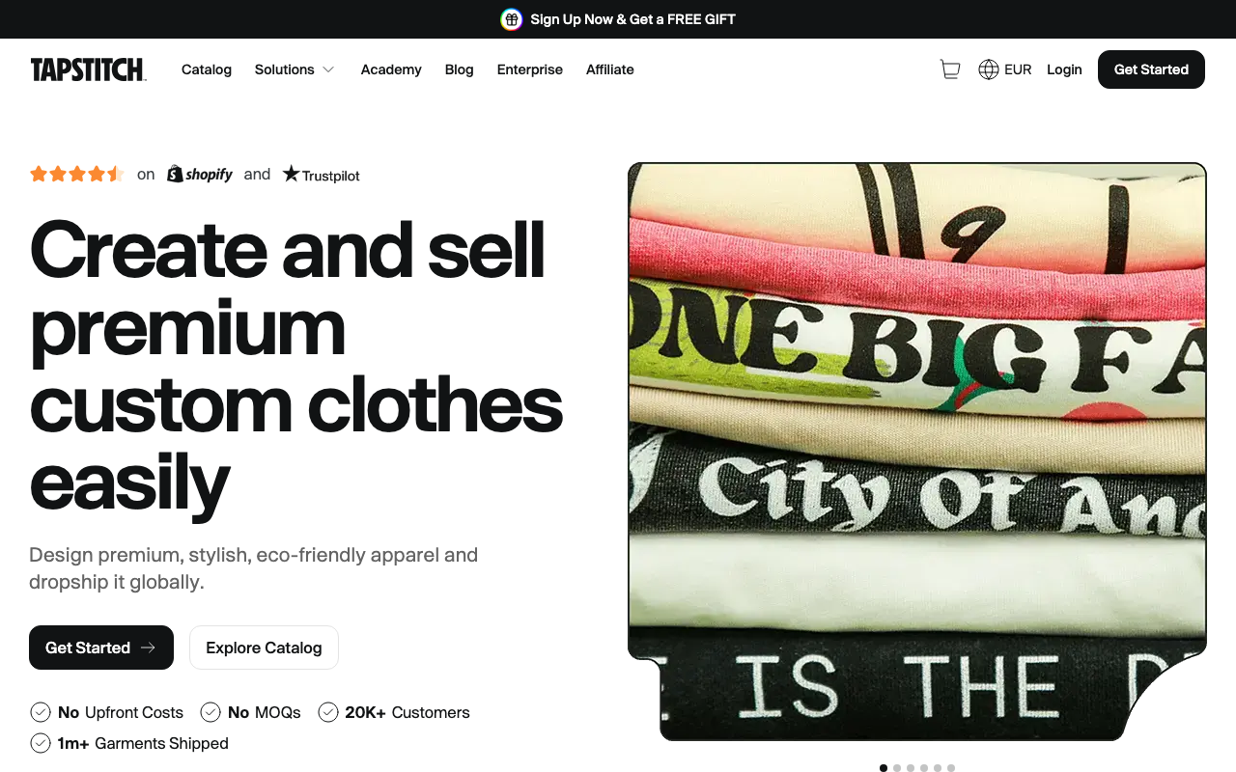Click the checkmark beside No Upfront Costs
Viewport: 1236px width, 772px height.
tap(41, 712)
